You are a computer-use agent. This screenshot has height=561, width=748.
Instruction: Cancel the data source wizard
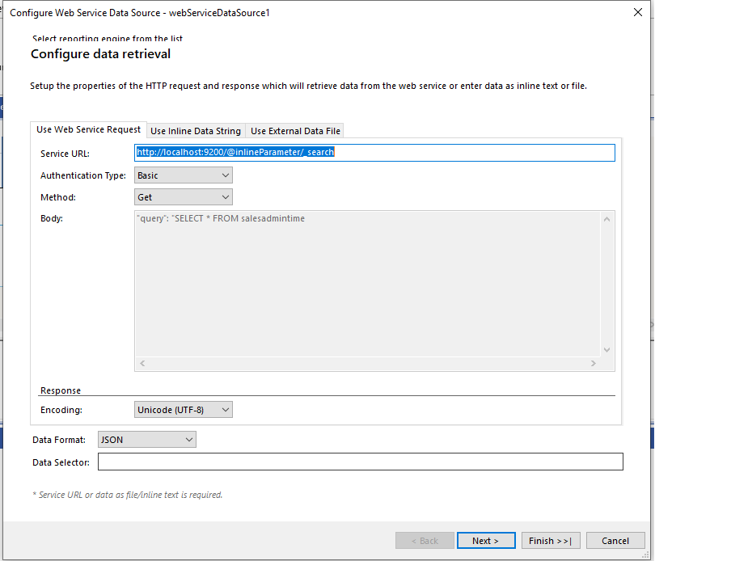[615, 541]
